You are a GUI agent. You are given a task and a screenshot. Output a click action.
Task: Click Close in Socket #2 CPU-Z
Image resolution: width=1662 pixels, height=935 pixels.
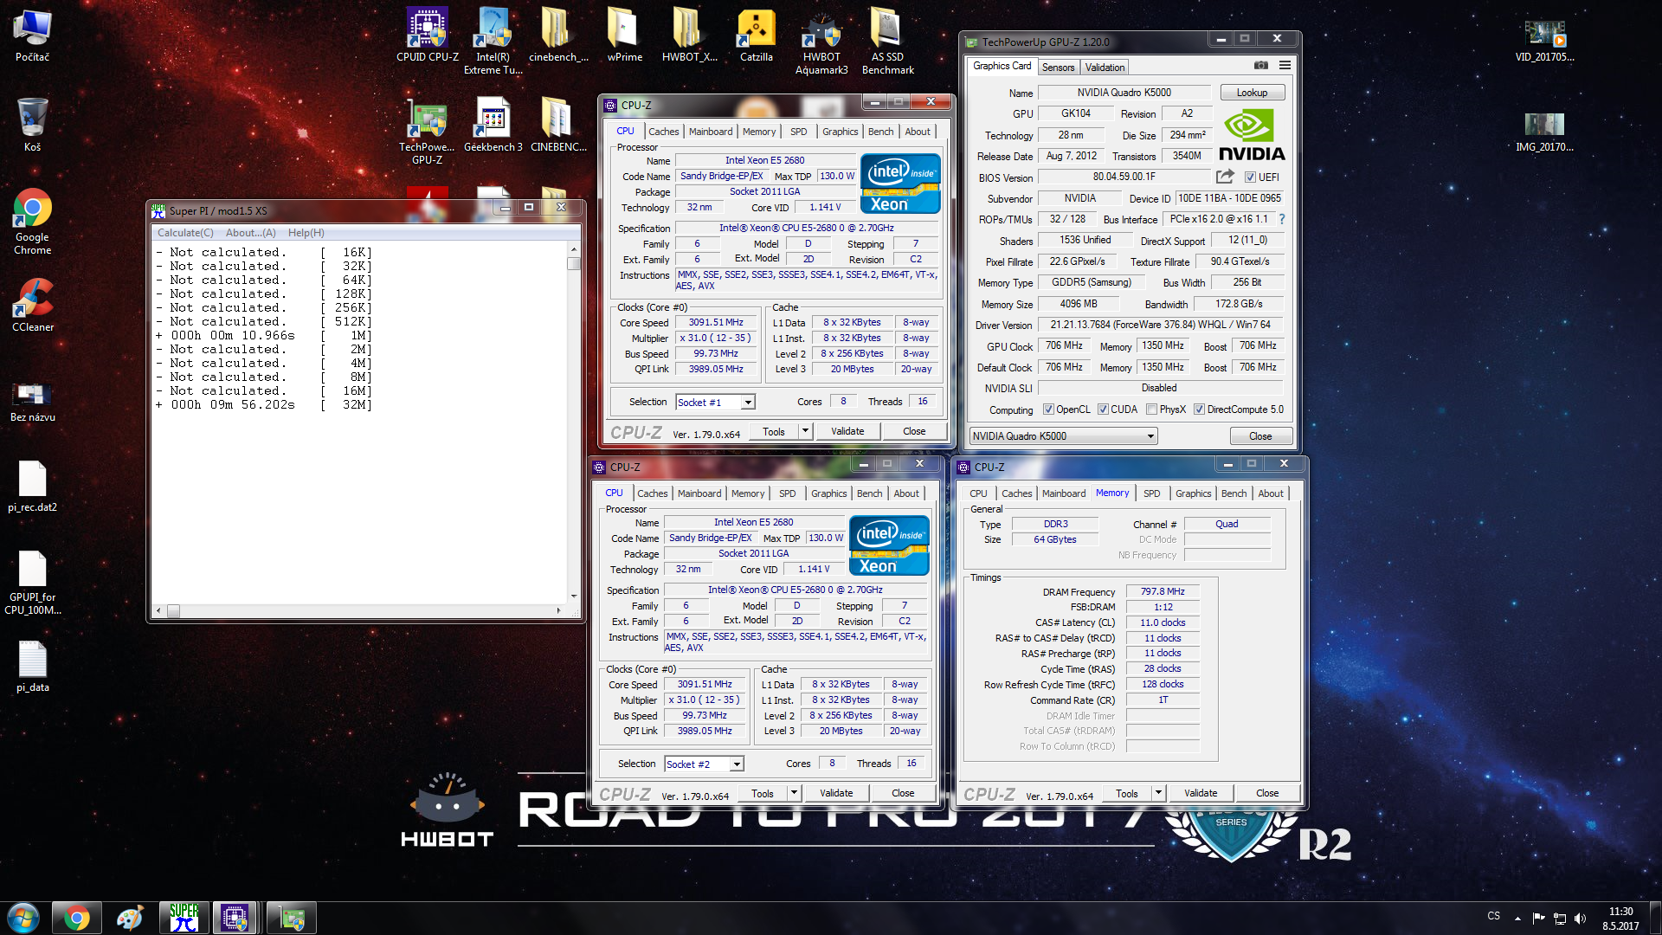tap(903, 793)
